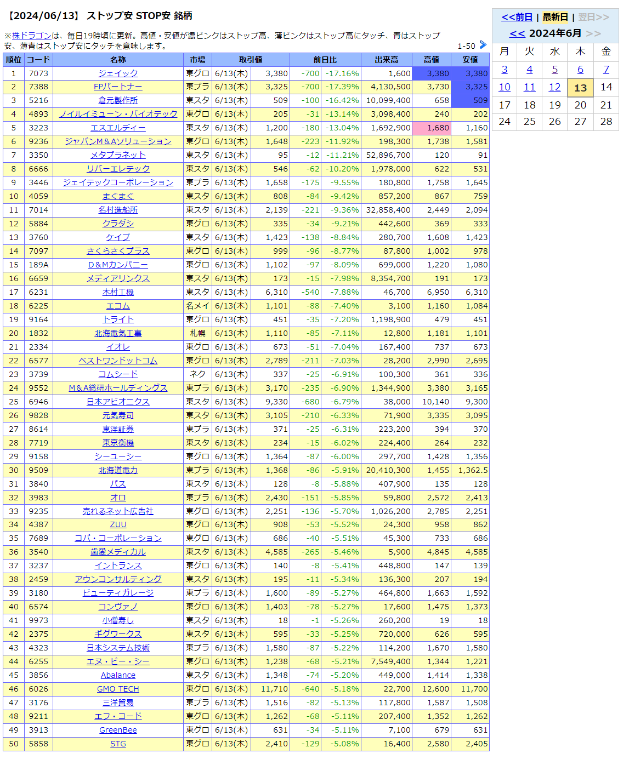Select June 3 in the calendar
This screenshot has width=629, height=765.
(505, 70)
